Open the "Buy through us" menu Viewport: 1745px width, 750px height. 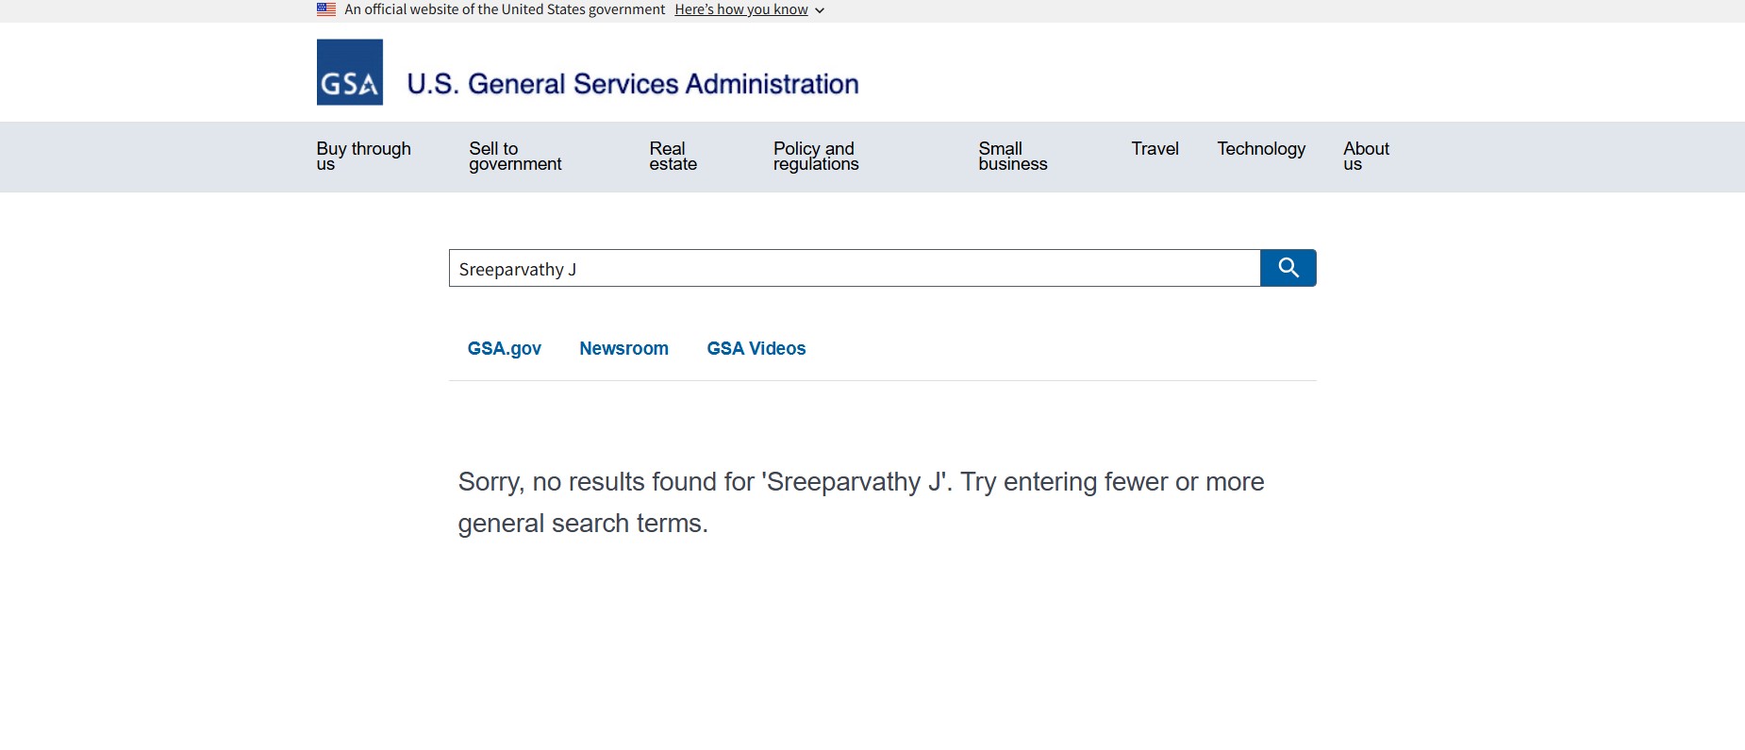point(363,156)
